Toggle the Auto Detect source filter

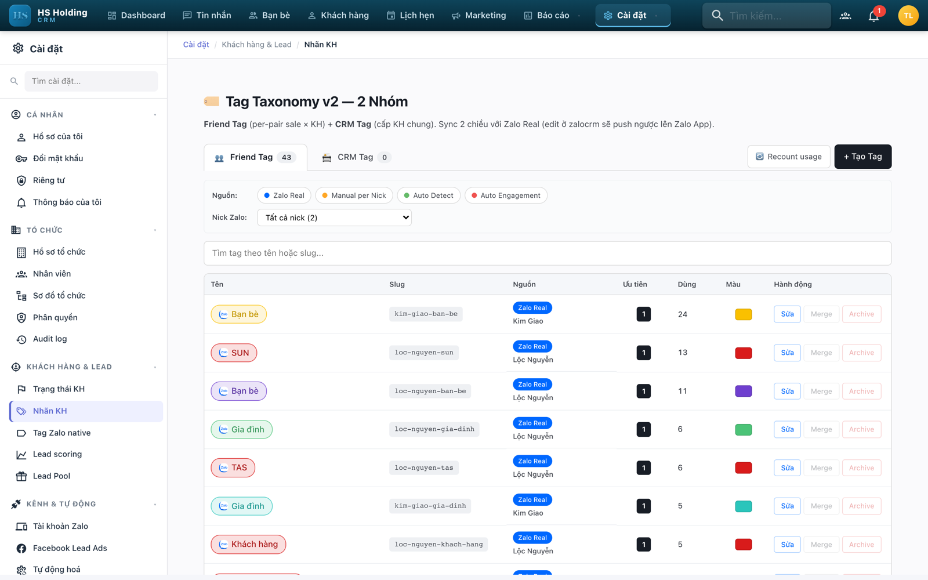pyautogui.click(x=429, y=195)
